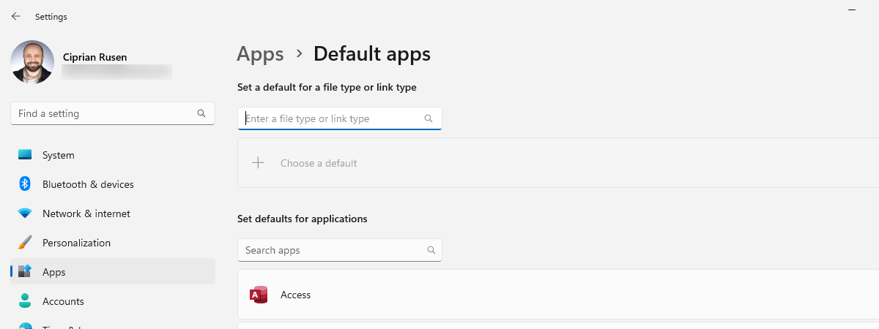This screenshot has width=879, height=329.
Task: Click the System monitor icon
Action: point(25,155)
